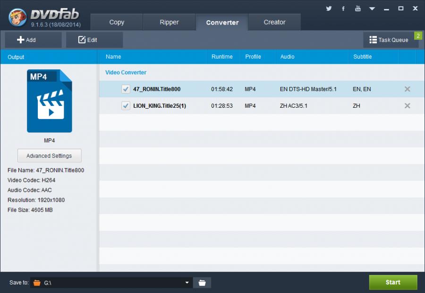
Task: Collapse the Video Converter group
Action: tap(126, 72)
